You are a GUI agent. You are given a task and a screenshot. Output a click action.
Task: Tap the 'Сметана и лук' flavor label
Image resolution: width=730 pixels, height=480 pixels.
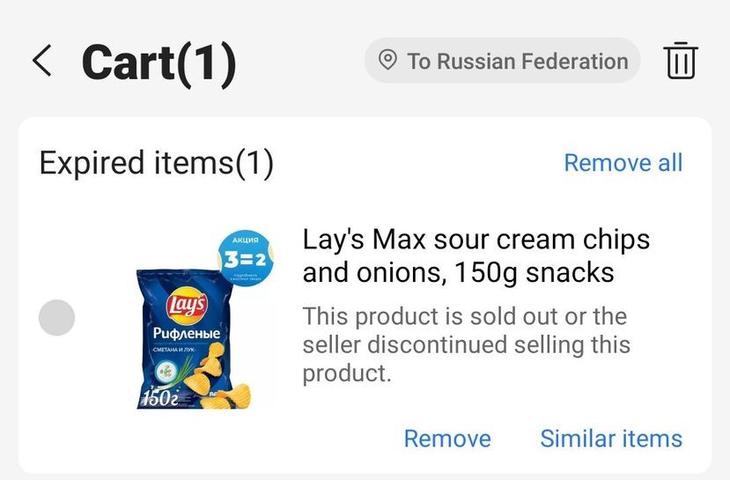click(172, 351)
